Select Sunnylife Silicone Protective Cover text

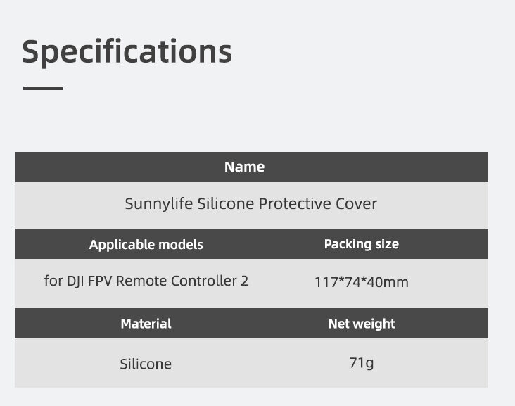250,204
